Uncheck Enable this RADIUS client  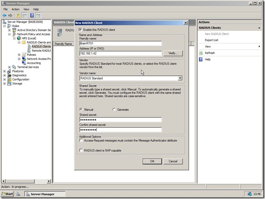click(80, 30)
